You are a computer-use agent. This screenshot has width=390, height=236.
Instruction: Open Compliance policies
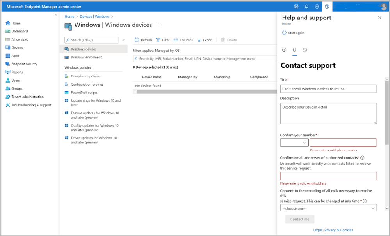85,76
